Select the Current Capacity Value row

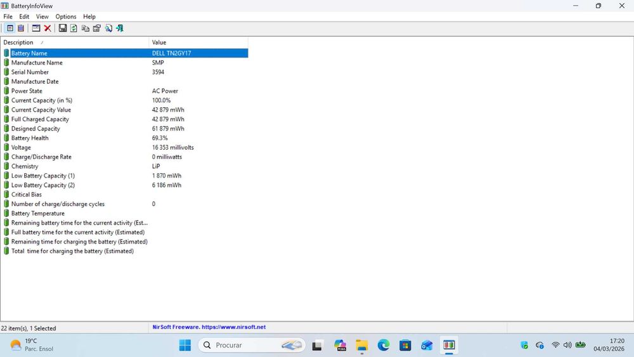(x=126, y=110)
